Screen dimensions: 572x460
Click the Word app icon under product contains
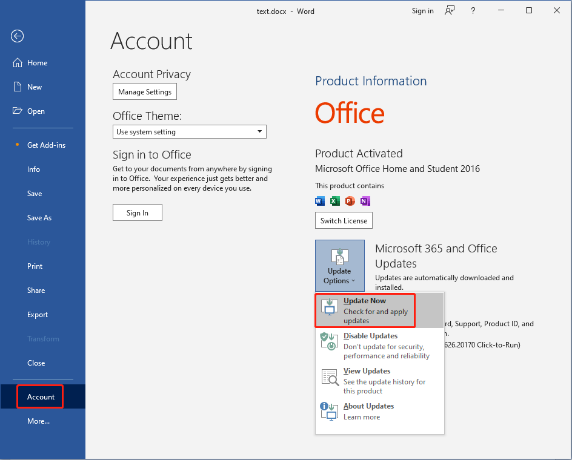pyautogui.click(x=320, y=201)
